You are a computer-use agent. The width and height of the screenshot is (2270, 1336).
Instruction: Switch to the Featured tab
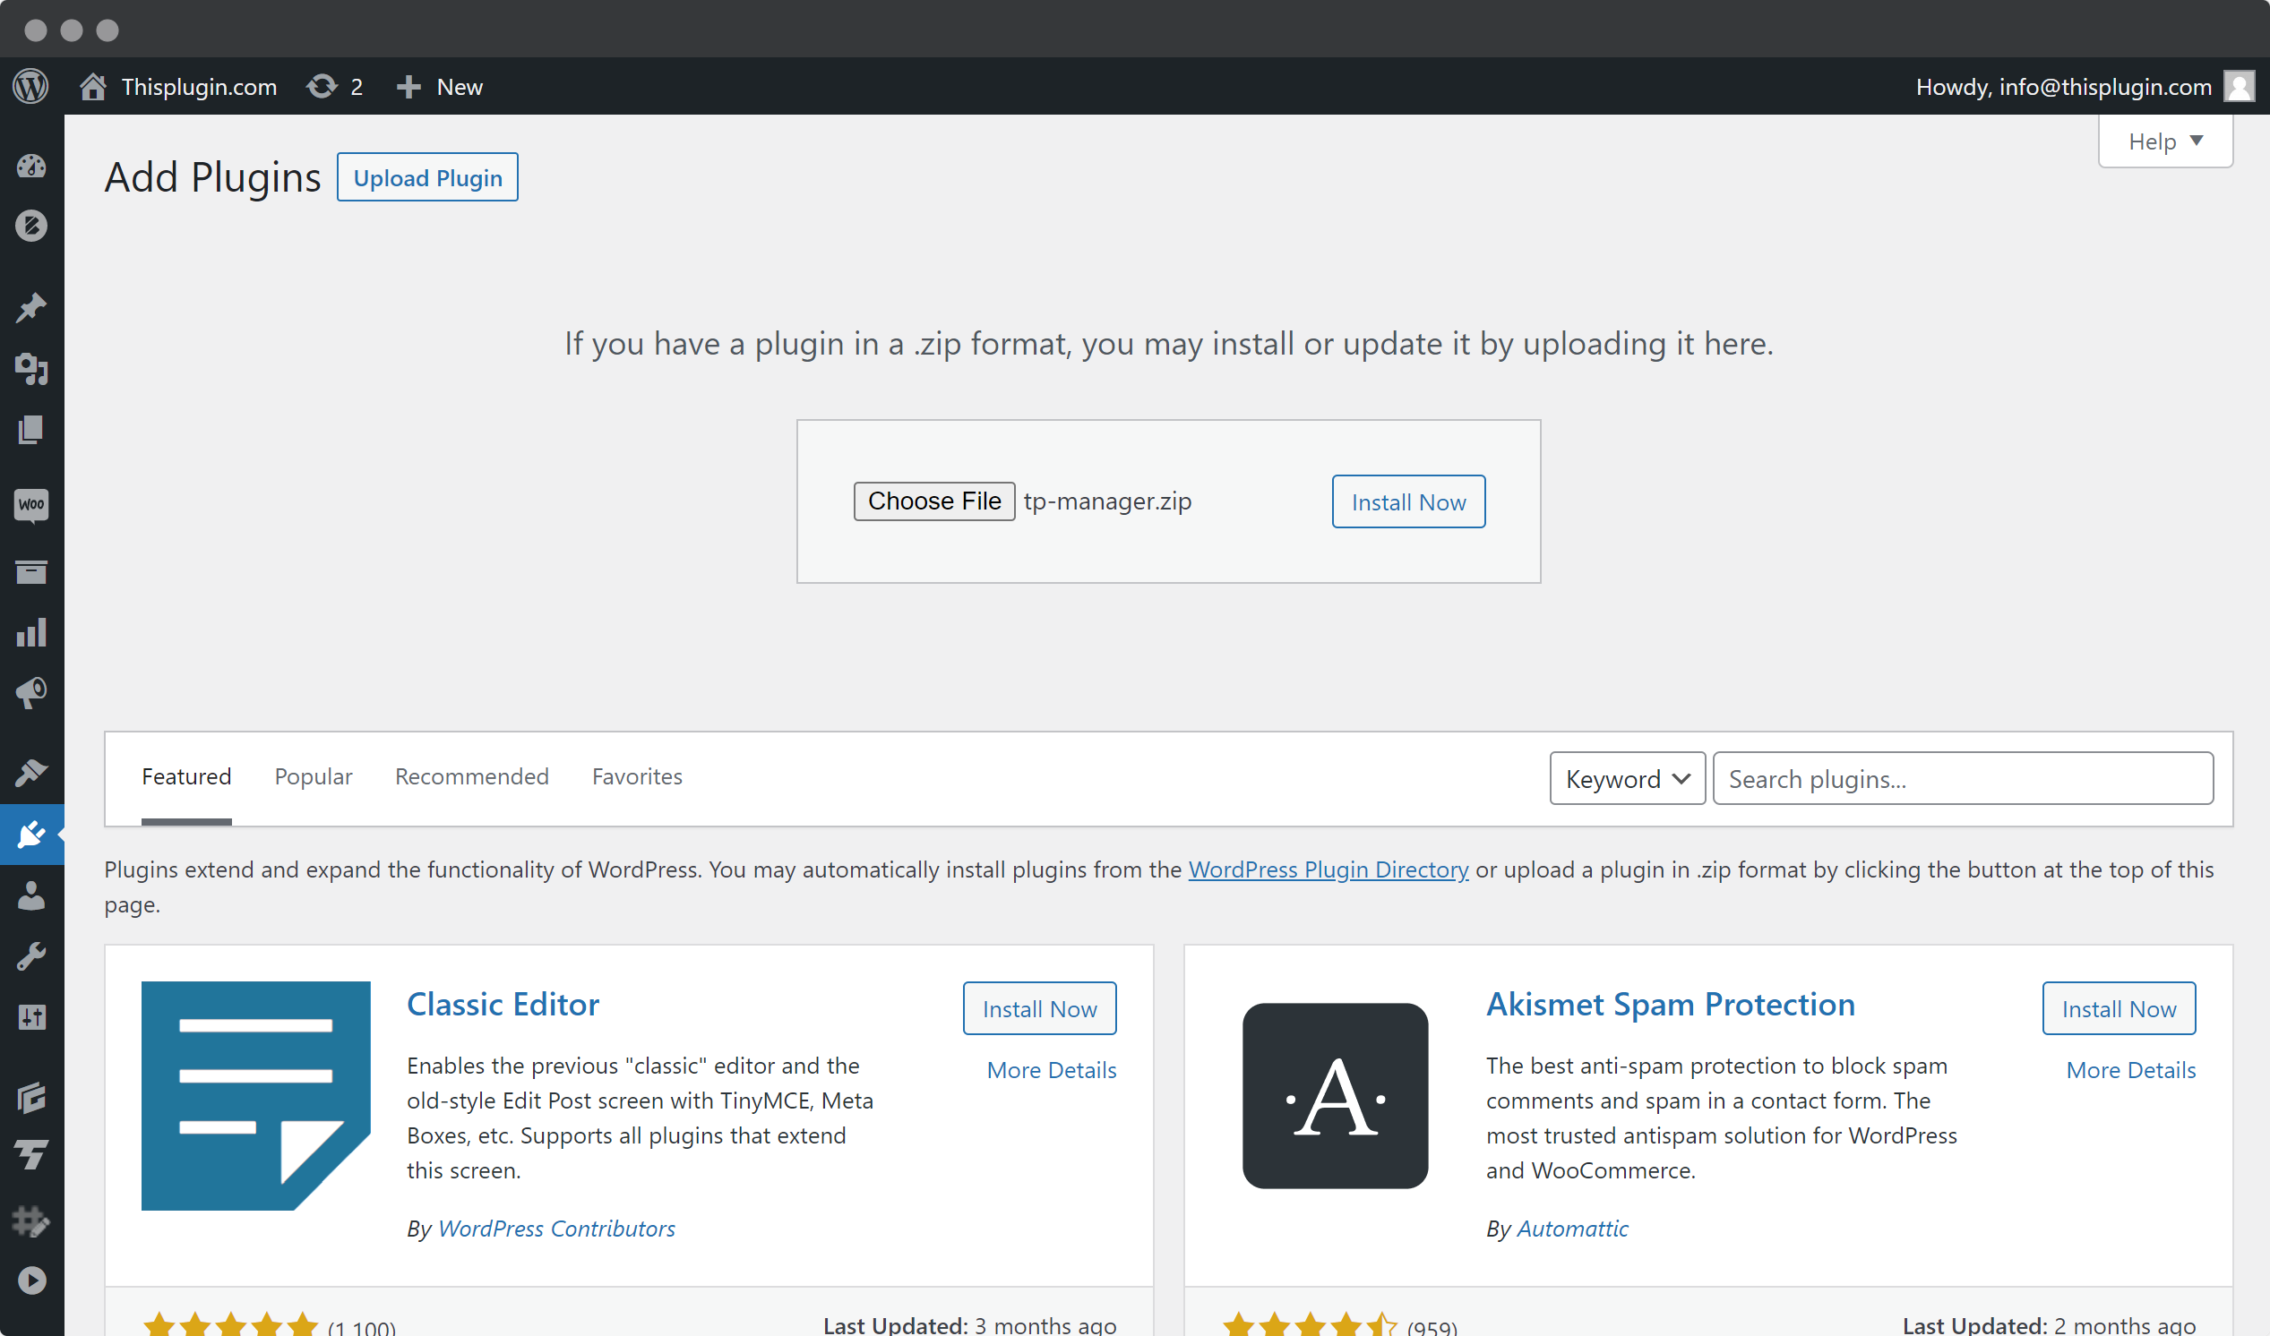tap(186, 776)
